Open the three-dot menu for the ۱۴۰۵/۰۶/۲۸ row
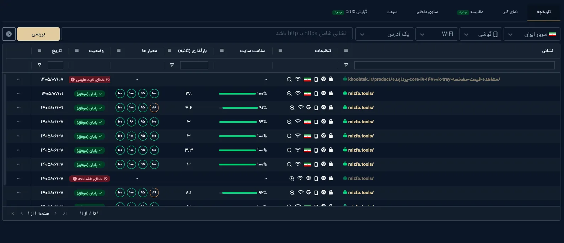This screenshot has height=243, width=564. click(x=19, y=122)
